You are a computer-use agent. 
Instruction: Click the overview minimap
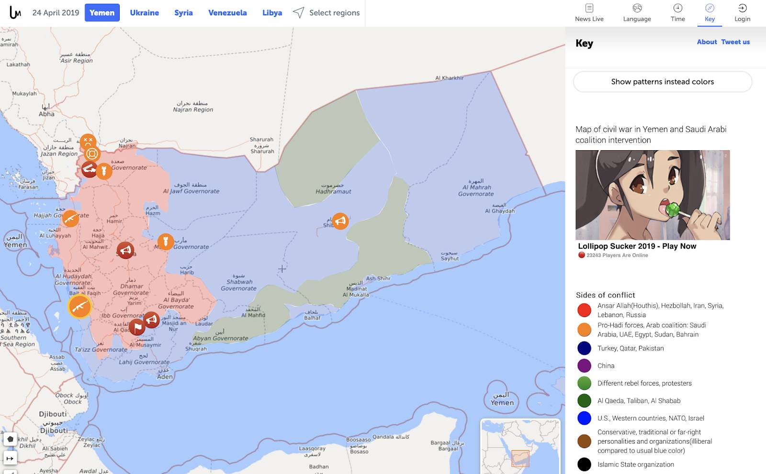pyautogui.click(x=520, y=446)
